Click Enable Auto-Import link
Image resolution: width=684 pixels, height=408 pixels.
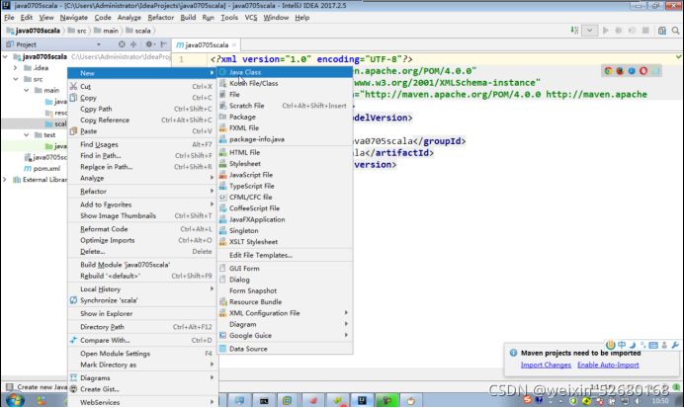[x=608, y=366]
